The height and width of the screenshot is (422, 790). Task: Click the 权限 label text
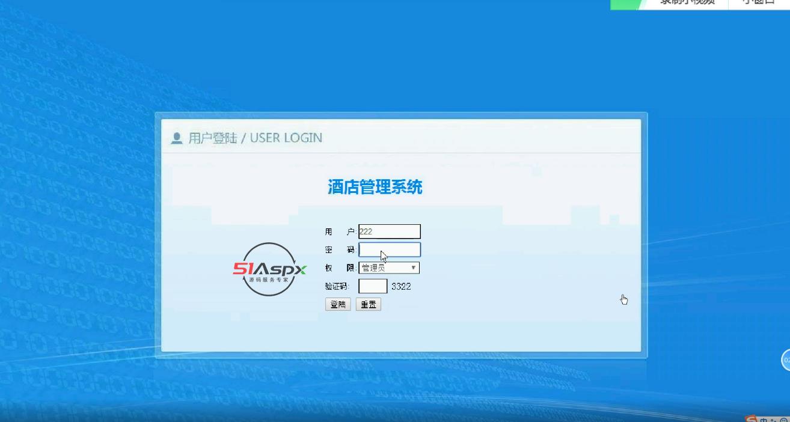[340, 268]
